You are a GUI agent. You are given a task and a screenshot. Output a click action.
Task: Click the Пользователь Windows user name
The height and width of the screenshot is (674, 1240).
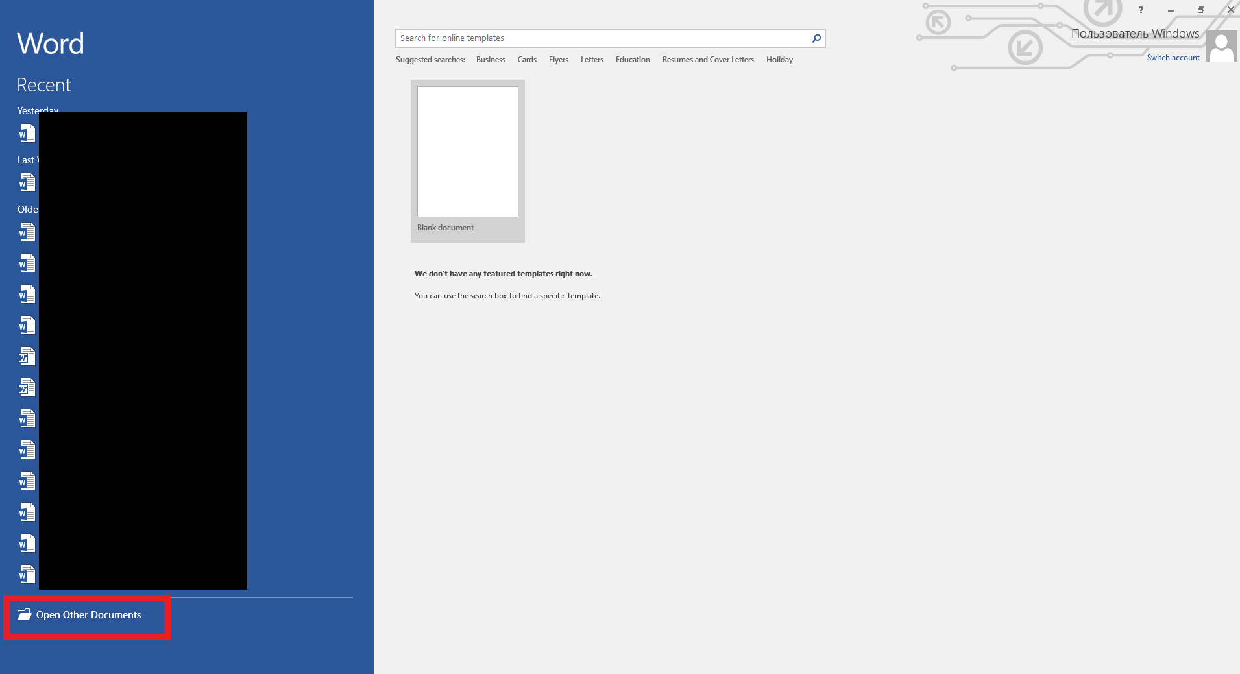(1136, 34)
